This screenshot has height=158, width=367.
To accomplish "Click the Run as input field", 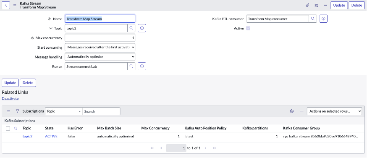I will click(96, 66).
